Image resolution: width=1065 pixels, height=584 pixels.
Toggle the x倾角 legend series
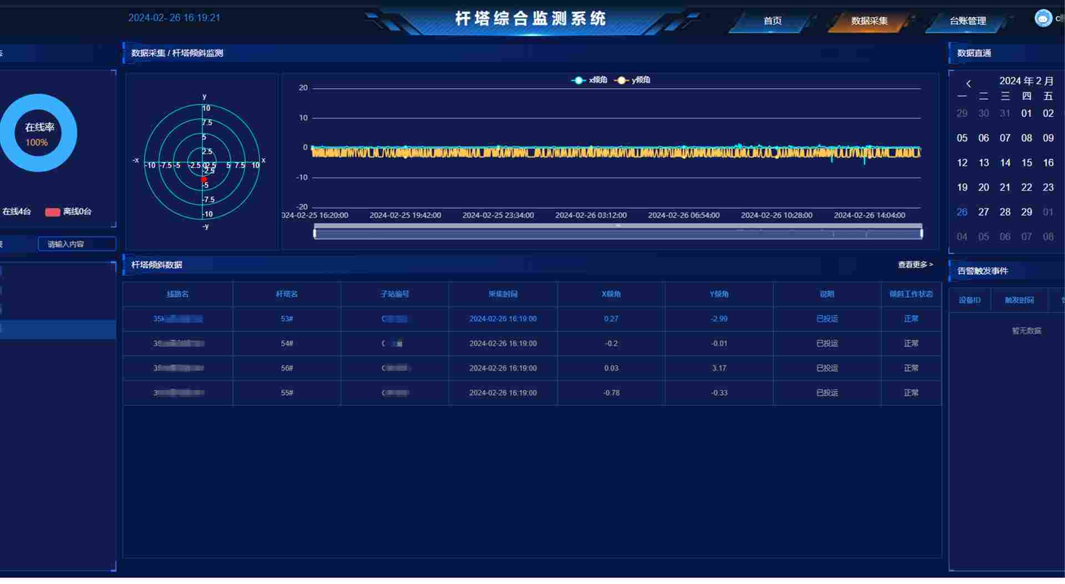point(589,80)
